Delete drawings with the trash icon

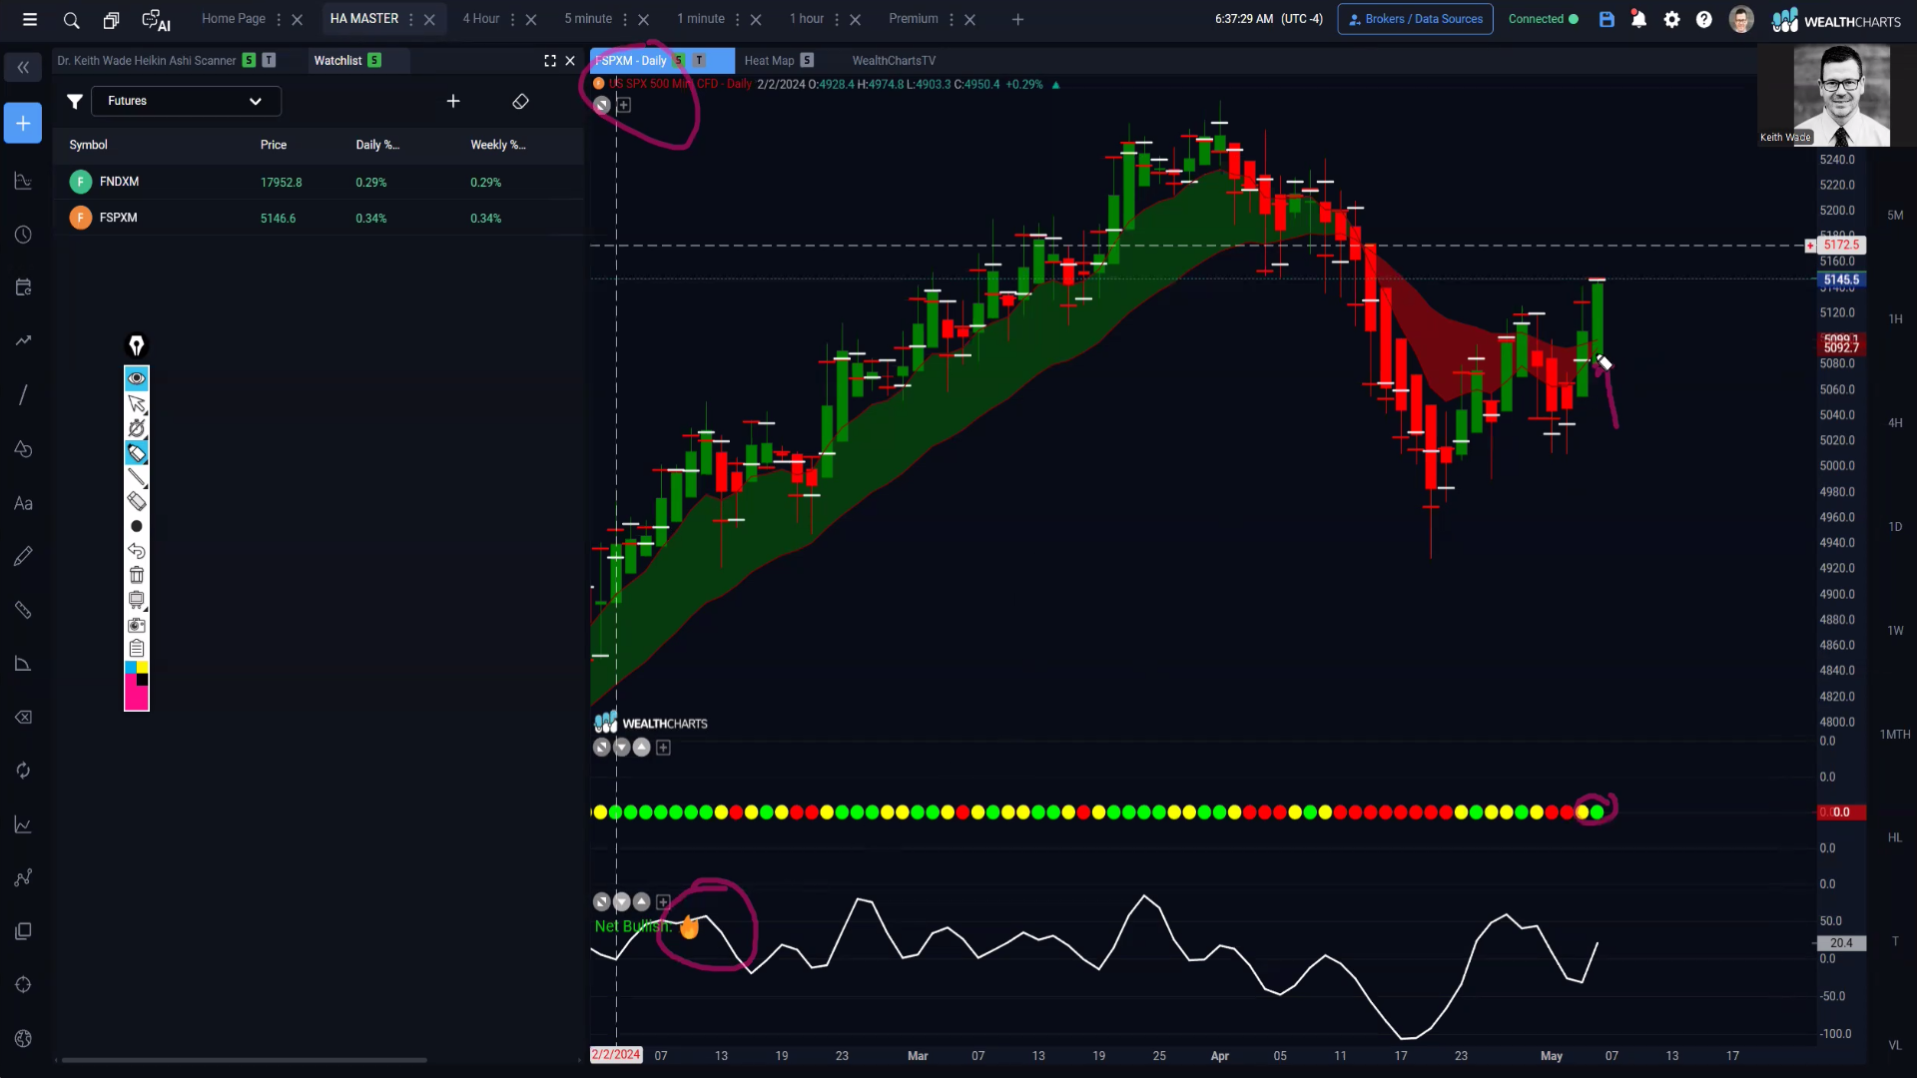click(x=137, y=575)
